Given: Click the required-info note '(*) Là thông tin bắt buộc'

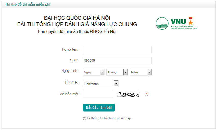Looking at the screenshot, I should (x=107, y=118).
